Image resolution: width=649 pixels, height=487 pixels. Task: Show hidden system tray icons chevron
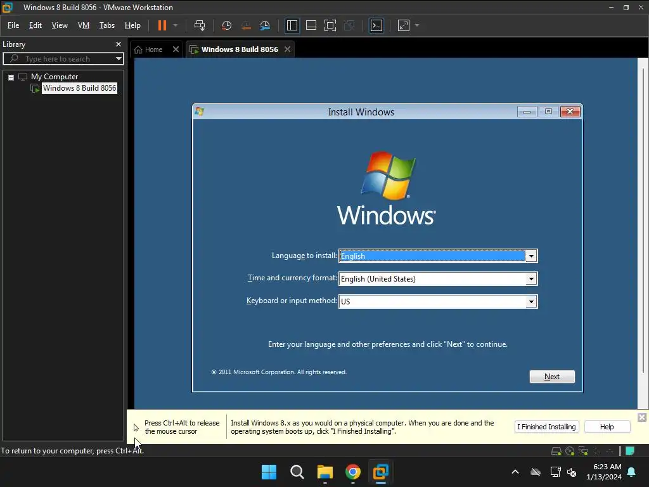tap(515, 472)
